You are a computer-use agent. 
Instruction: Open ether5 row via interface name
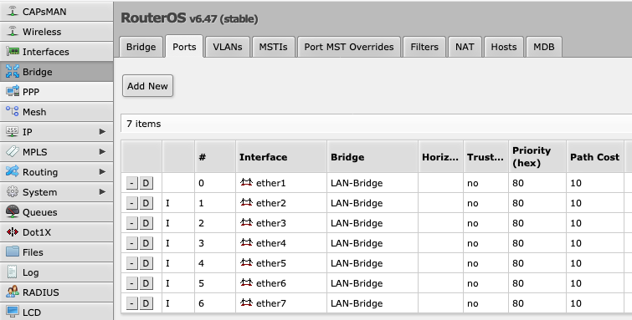click(x=271, y=263)
